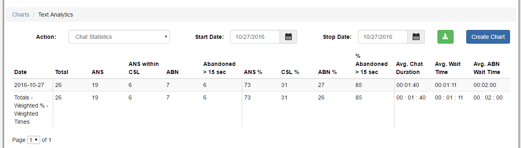Click the Avg. Chat Duration header
This screenshot has height=148, width=521.
click(x=409, y=68)
